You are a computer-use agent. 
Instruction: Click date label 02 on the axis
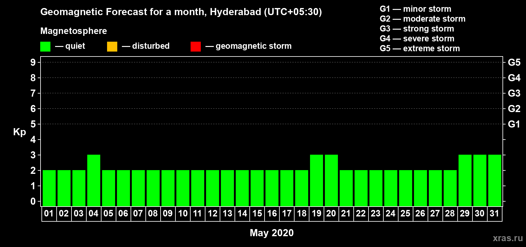pos(64,213)
